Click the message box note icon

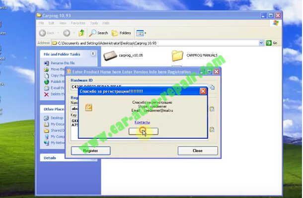pyautogui.click(x=89, y=107)
